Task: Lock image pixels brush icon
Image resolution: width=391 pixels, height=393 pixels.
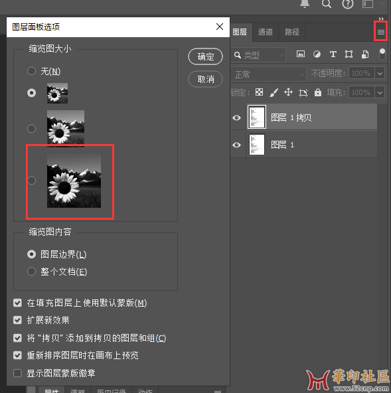Action: 274,92
